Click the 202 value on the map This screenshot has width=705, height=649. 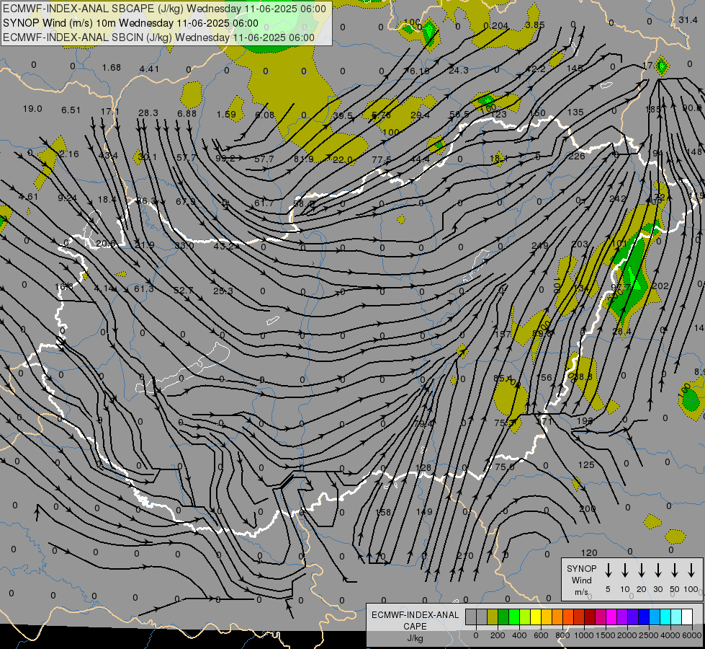point(660,286)
